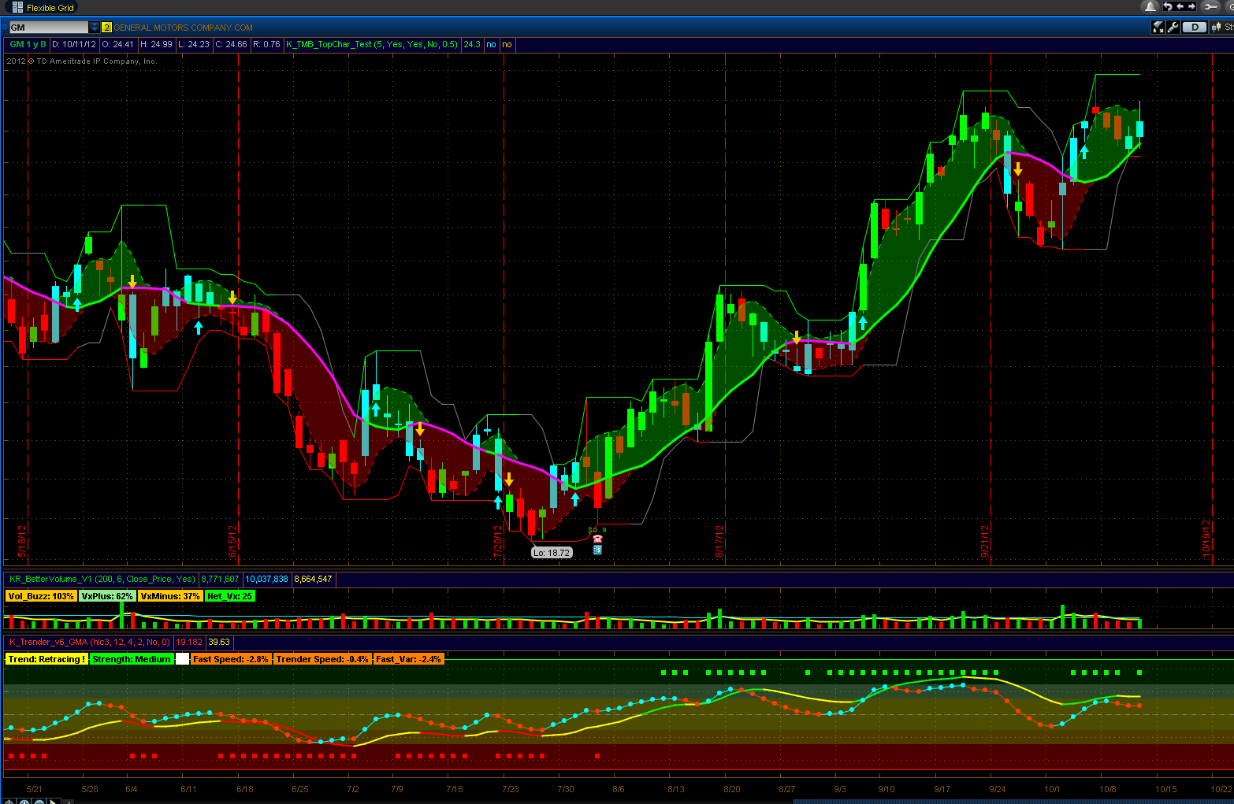Viewport: 1234px width, 804px height.
Task: Click the VxMinus: 37% label
Action: point(170,596)
